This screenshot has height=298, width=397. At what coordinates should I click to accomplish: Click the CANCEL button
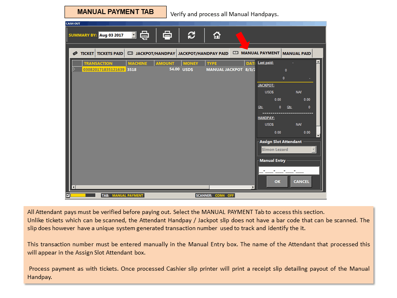point(301,182)
